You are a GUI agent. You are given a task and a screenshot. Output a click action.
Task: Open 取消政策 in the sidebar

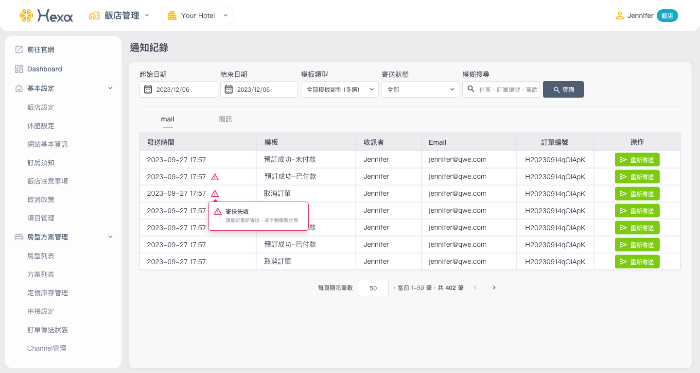41,200
